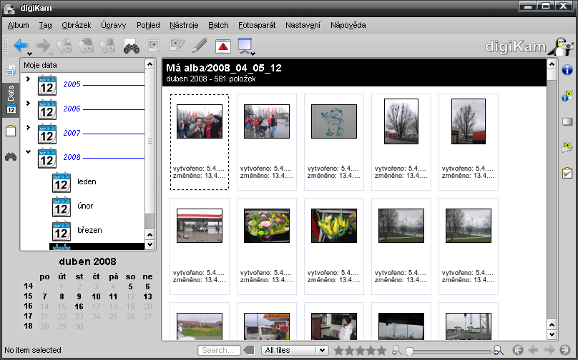Viewport: 578px width, 360px height.
Task: Open the Úpravy menu
Action: (x=114, y=25)
